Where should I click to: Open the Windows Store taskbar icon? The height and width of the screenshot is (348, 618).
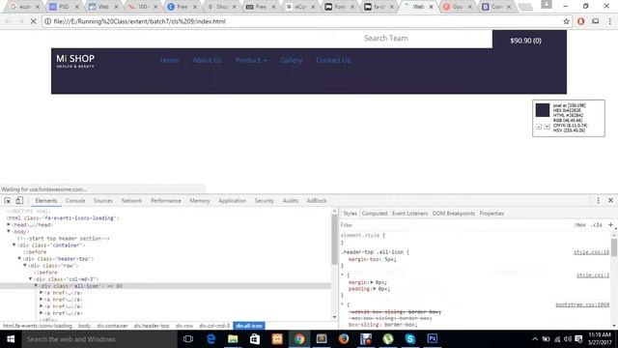(x=255, y=339)
